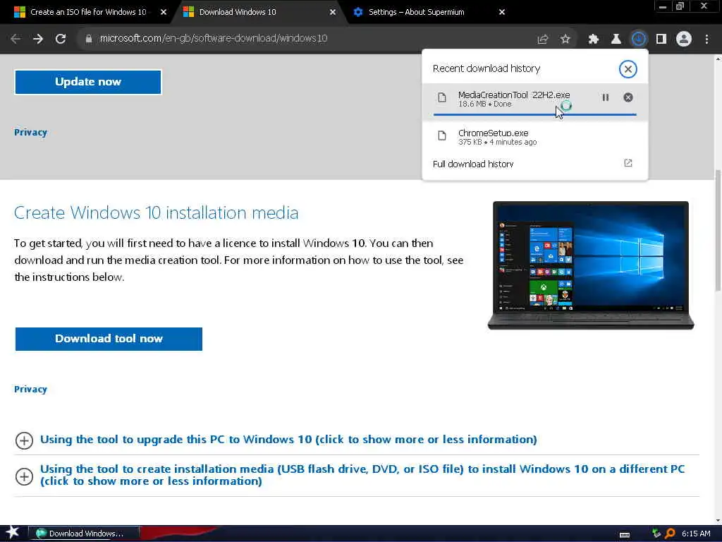Screen dimensions: 722x542
Task: Click plus icon beside create installation media section
Action: 24,476
